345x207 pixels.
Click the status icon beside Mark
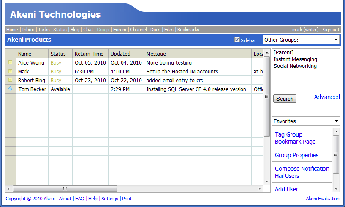tap(11, 72)
